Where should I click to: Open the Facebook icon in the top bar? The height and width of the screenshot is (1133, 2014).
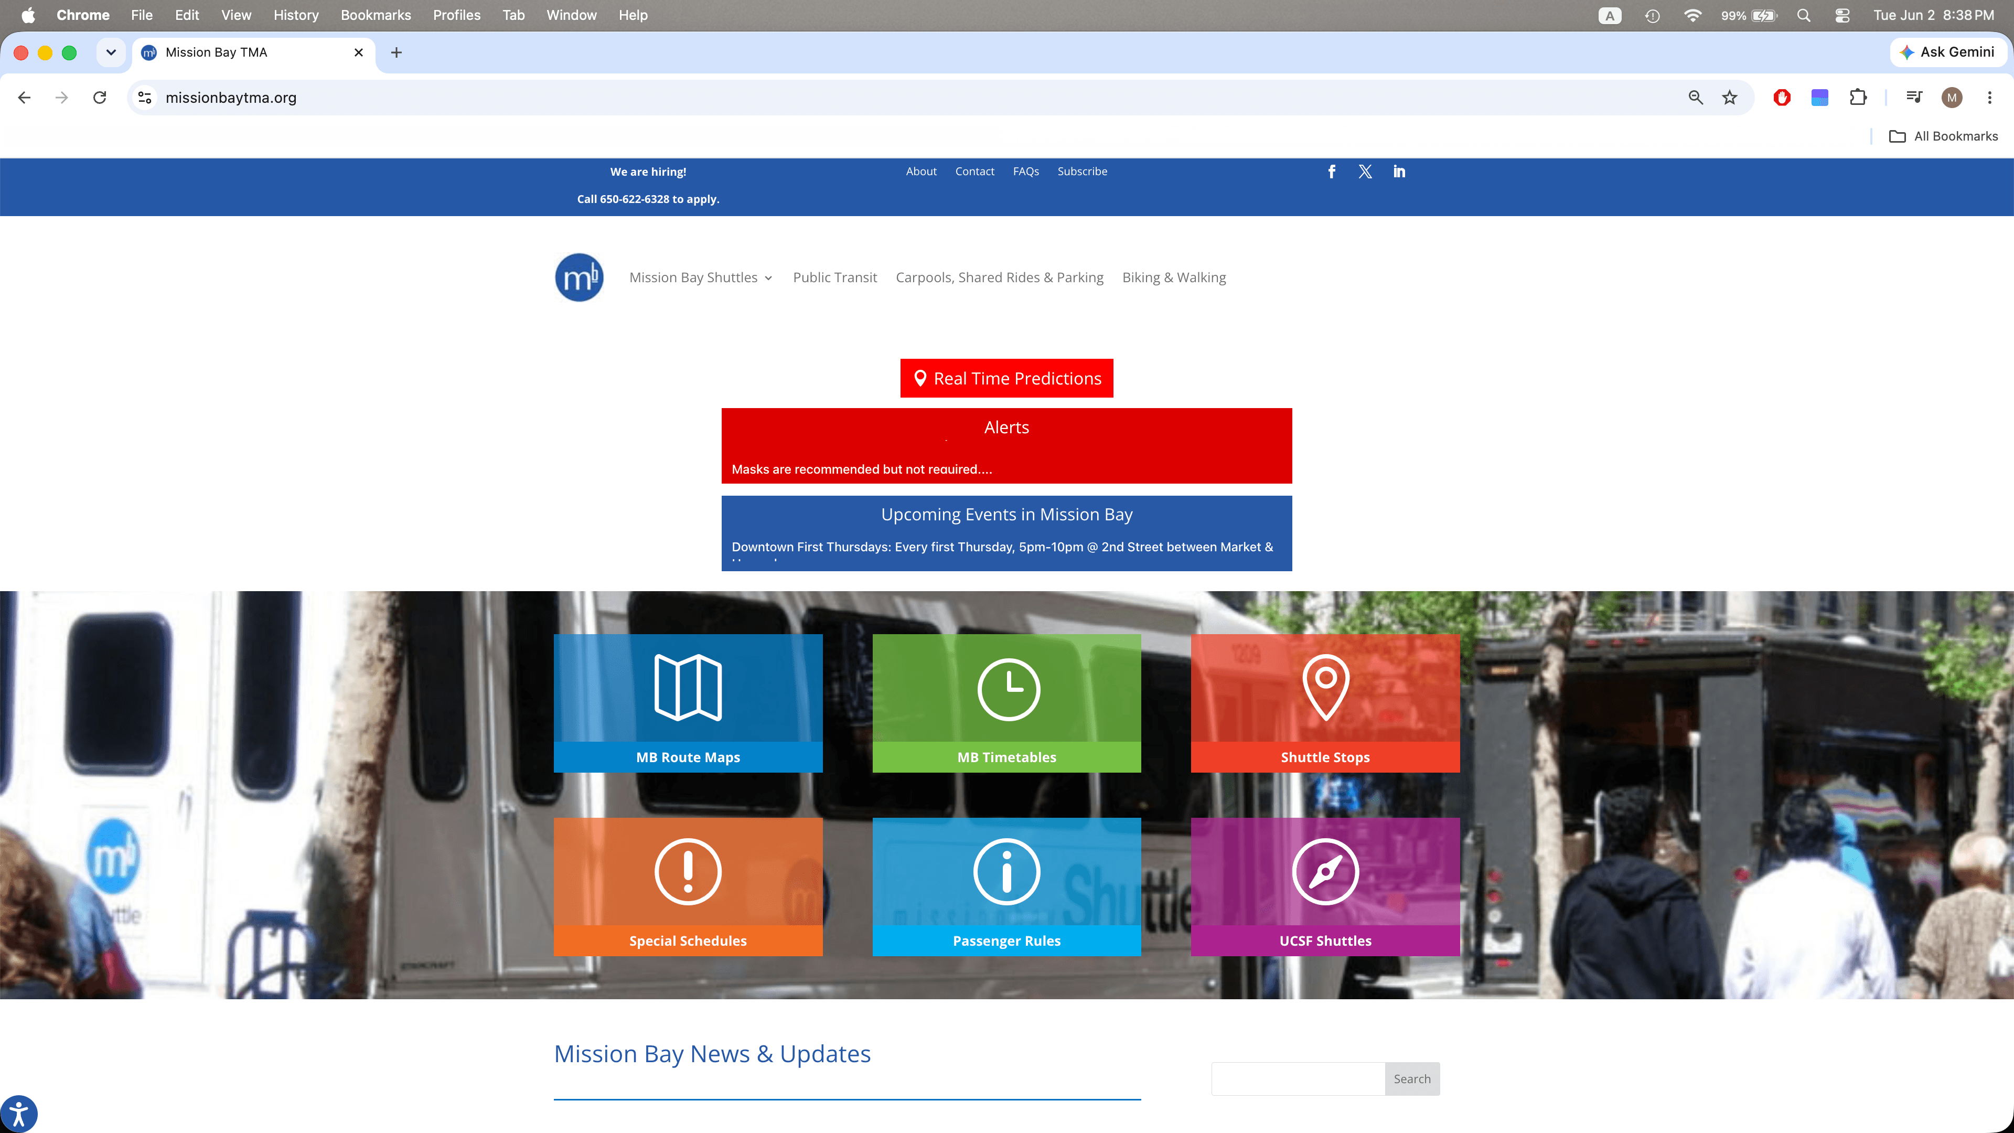(x=1332, y=171)
